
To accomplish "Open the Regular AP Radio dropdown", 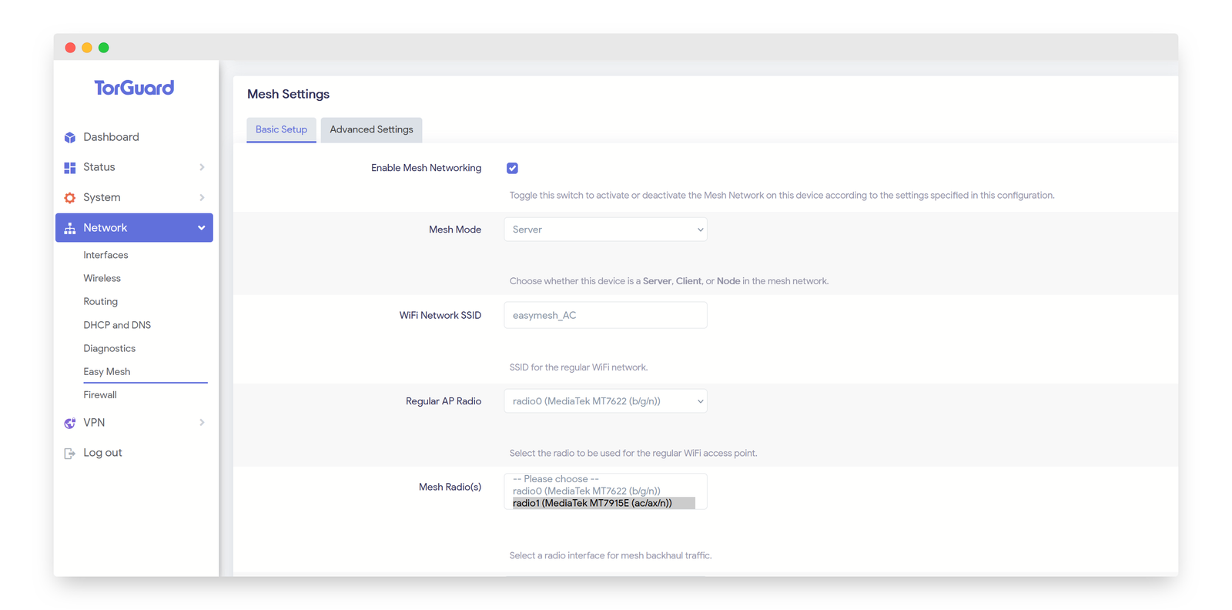I will point(605,401).
